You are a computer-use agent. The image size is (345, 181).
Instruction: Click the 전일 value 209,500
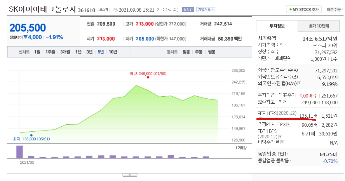(106, 24)
